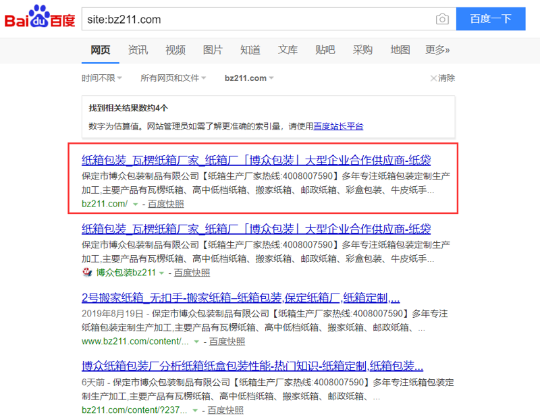Click the 清除 clear filters icon
540x417 pixels.
click(433, 78)
